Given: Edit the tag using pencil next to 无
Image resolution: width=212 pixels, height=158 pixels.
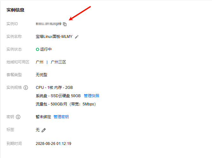Looking at the screenshot, I should (x=44, y=130).
